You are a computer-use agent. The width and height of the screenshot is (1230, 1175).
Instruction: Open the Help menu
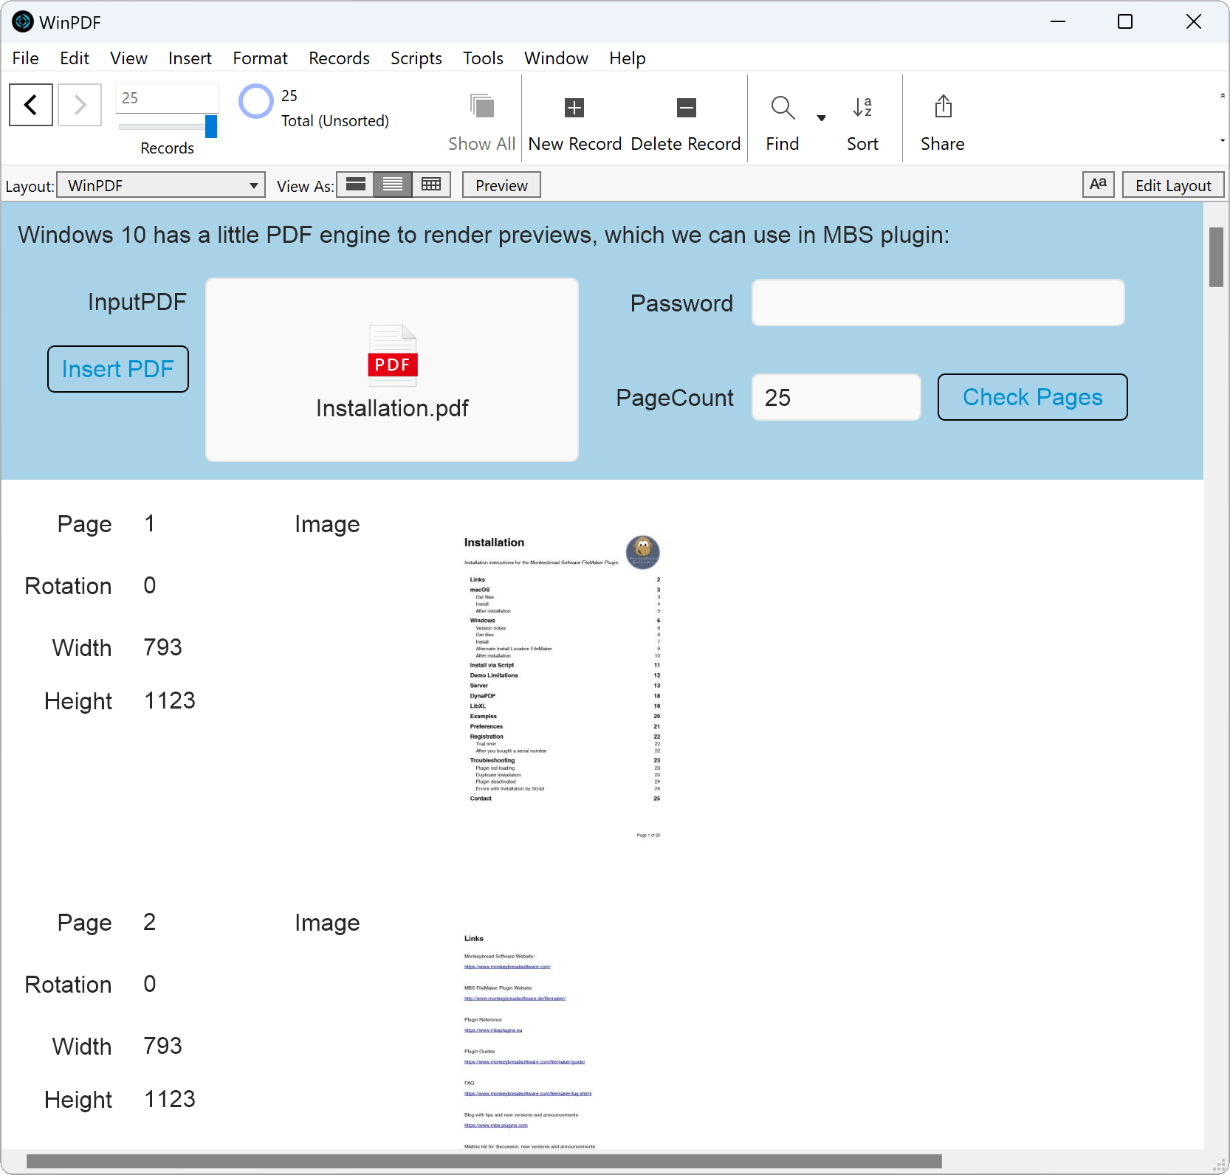[x=628, y=58]
